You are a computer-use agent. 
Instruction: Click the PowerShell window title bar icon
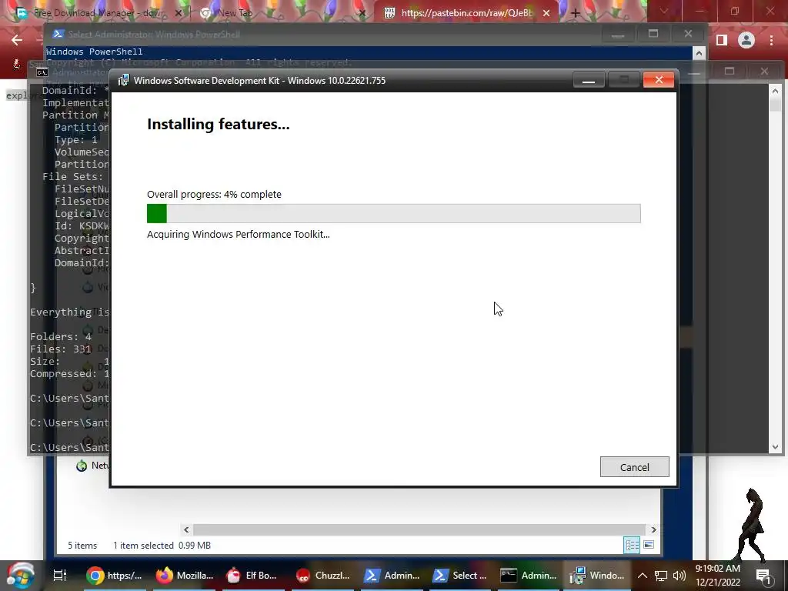(58, 34)
